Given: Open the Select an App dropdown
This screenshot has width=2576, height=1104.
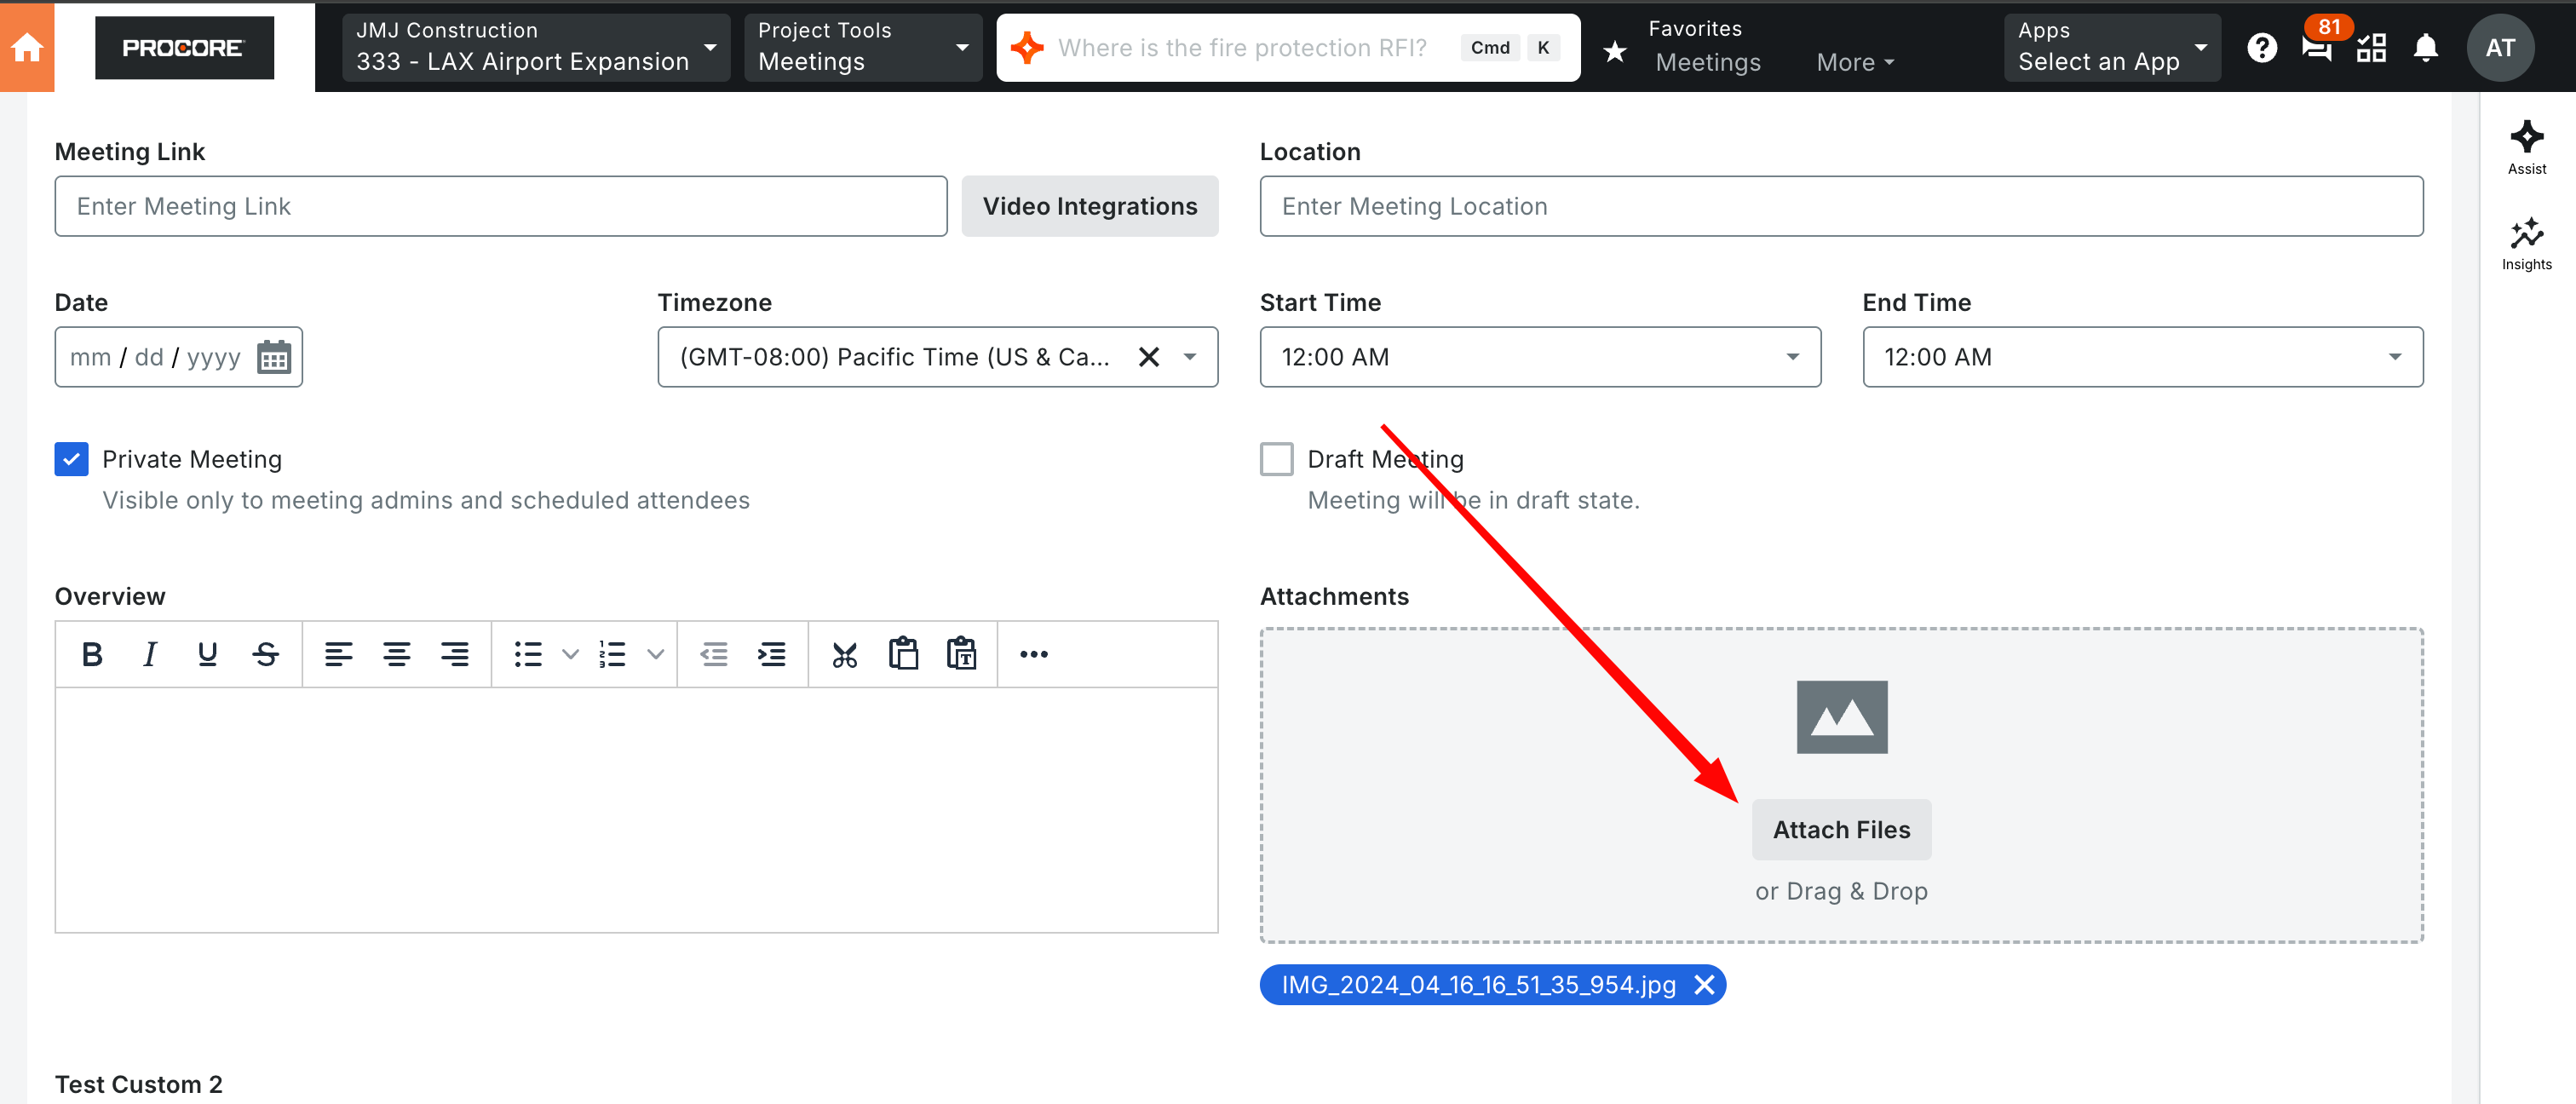Looking at the screenshot, I should click(2111, 47).
